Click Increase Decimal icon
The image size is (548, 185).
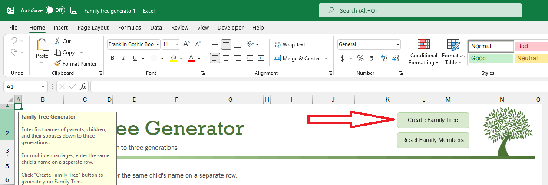coord(384,58)
